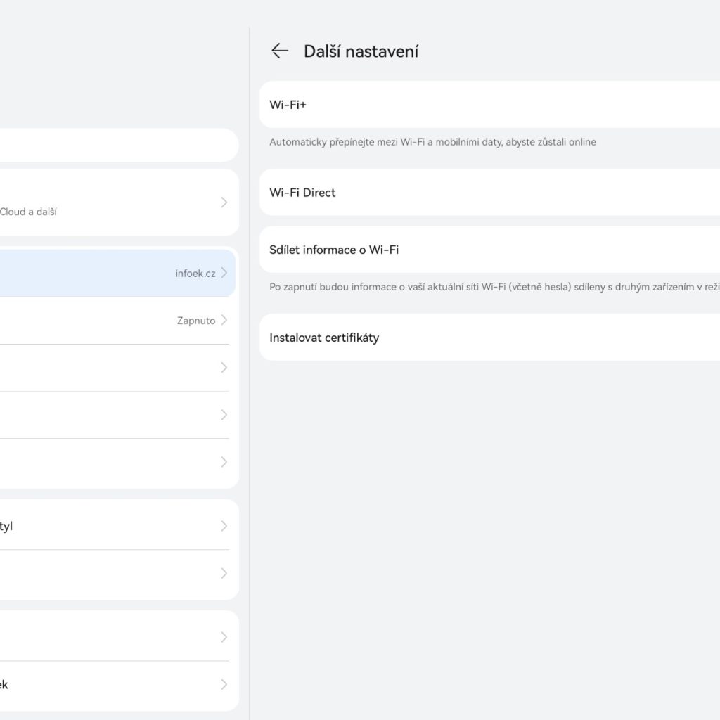Click chevron next to infoek.cz
This screenshot has width=720, height=720.
224,273
